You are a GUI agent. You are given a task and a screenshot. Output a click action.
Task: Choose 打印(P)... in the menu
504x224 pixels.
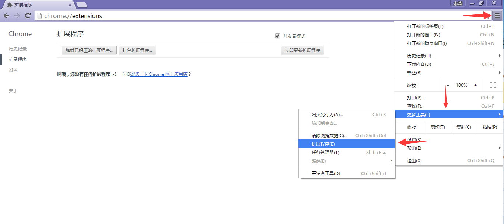point(448,97)
